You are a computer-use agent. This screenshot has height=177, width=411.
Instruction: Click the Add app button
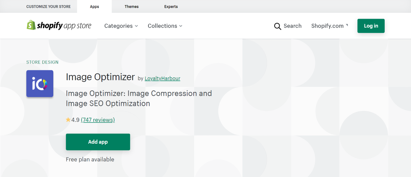[98, 142]
